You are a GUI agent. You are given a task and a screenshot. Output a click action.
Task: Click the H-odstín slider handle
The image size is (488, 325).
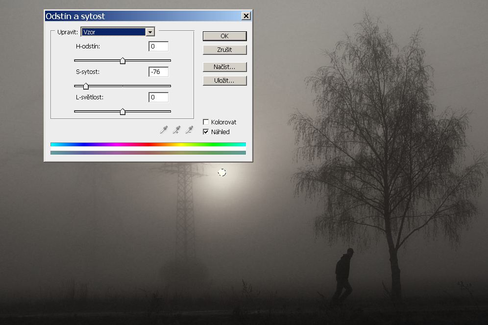pos(122,61)
